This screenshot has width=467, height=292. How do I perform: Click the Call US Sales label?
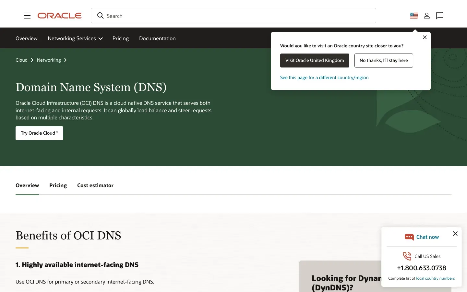click(x=427, y=256)
